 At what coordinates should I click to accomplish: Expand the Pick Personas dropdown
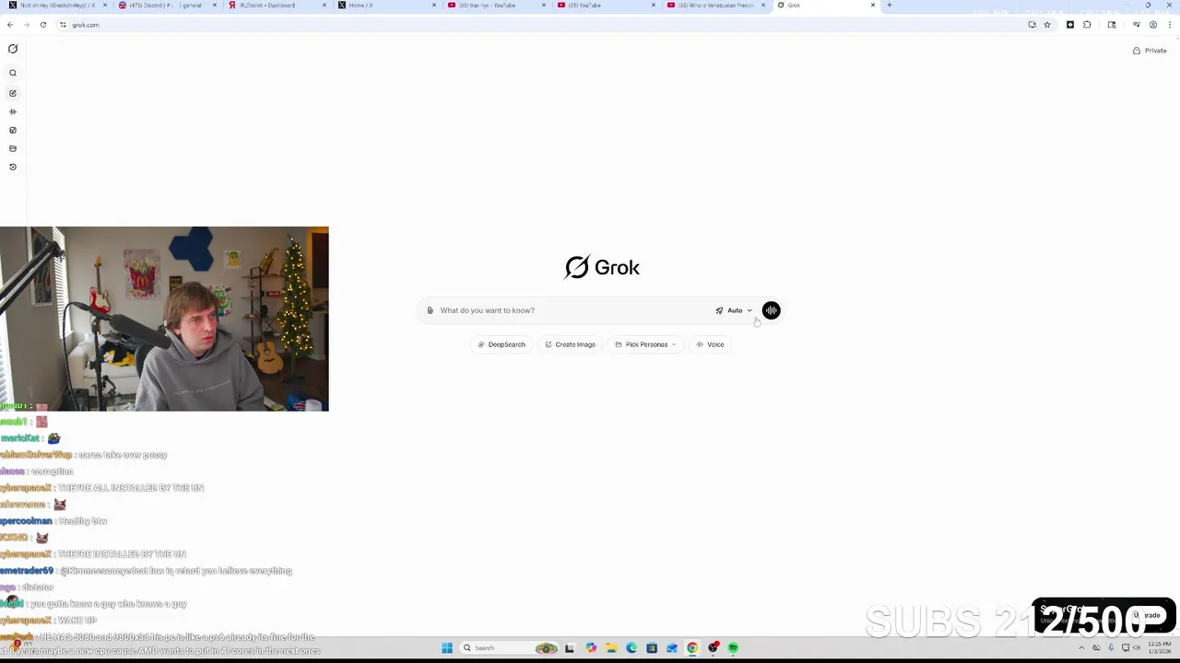tap(645, 344)
